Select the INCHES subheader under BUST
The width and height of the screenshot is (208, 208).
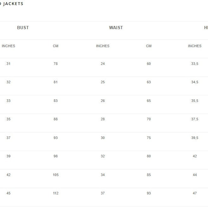click(9, 46)
